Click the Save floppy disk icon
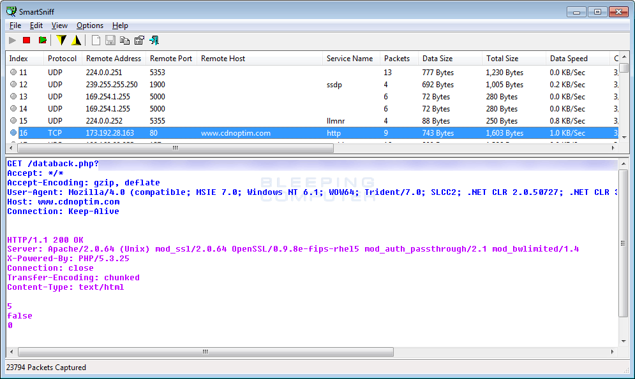 pyautogui.click(x=110, y=40)
